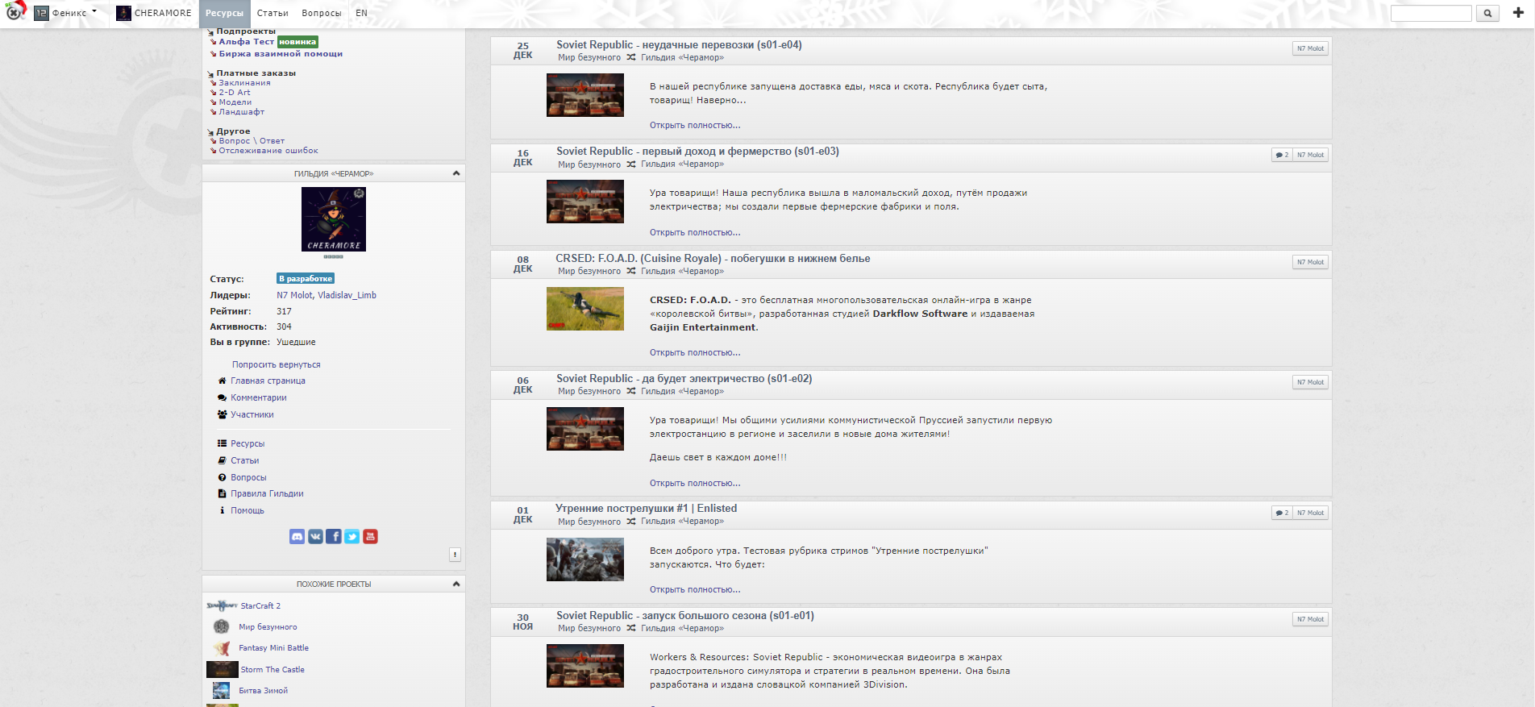Open Гильдия «Черамор» link under Утренние пострелушки

point(682,522)
